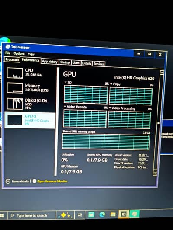Click the Windows Start button
Image resolution: width=173 pixels, height=230 pixels.
pyautogui.click(x=2, y=216)
